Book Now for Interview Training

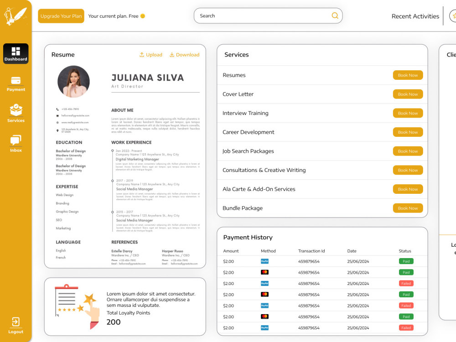(x=408, y=113)
